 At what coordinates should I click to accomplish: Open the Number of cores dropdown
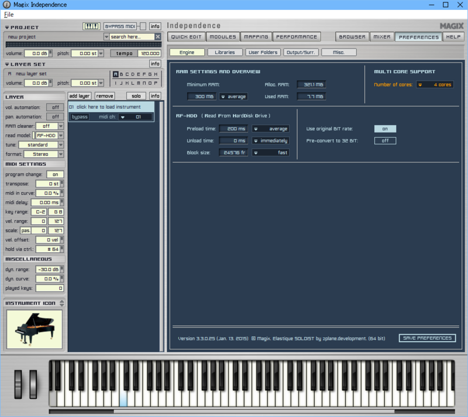point(435,85)
